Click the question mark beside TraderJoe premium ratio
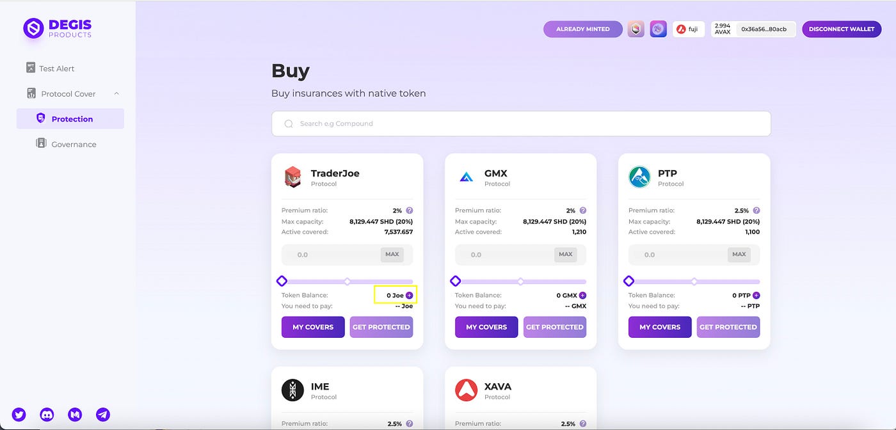 [410, 211]
